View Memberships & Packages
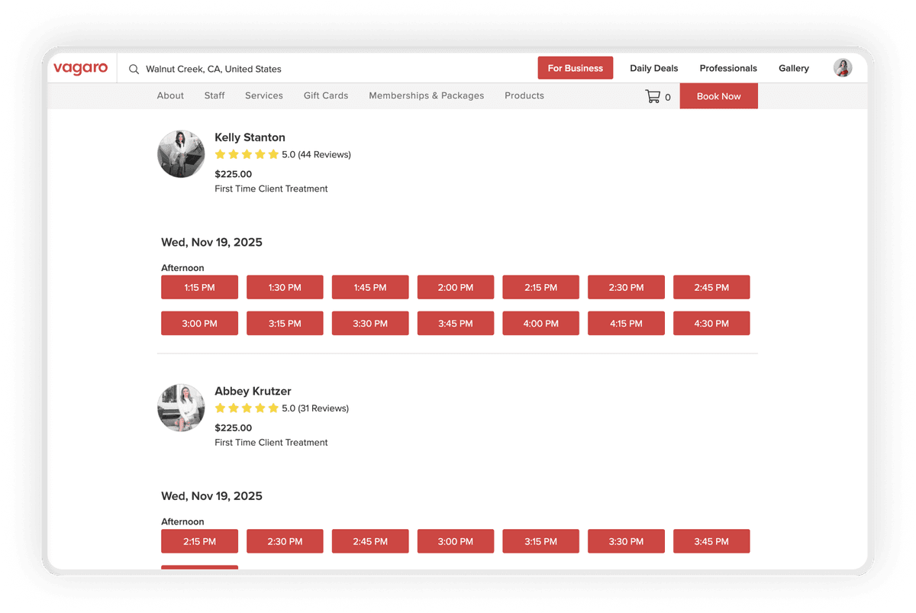This screenshot has width=916, height=613. pos(426,95)
